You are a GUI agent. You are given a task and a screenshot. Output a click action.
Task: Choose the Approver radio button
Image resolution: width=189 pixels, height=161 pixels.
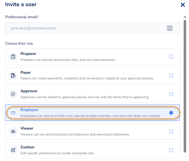171,94
